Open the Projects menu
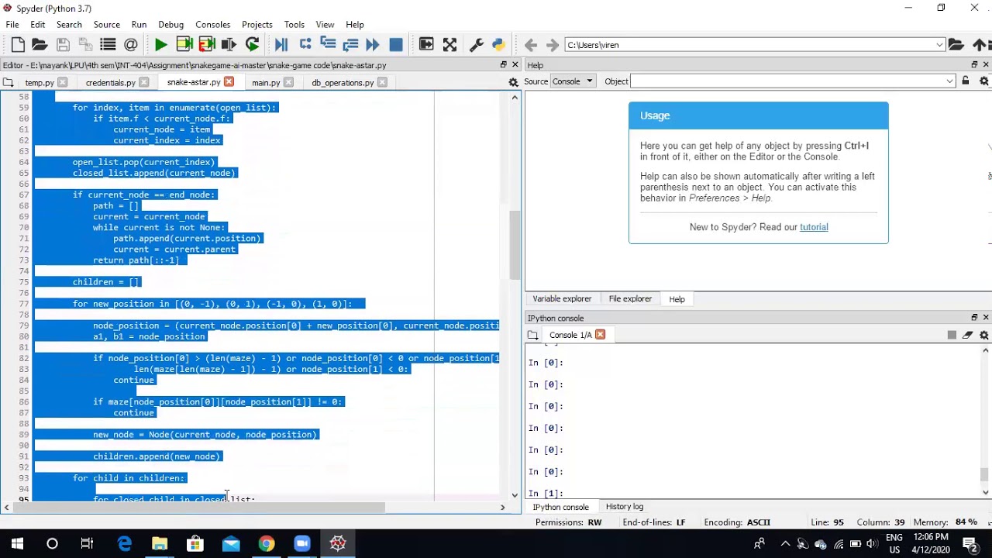The image size is (992, 558). coord(257,25)
